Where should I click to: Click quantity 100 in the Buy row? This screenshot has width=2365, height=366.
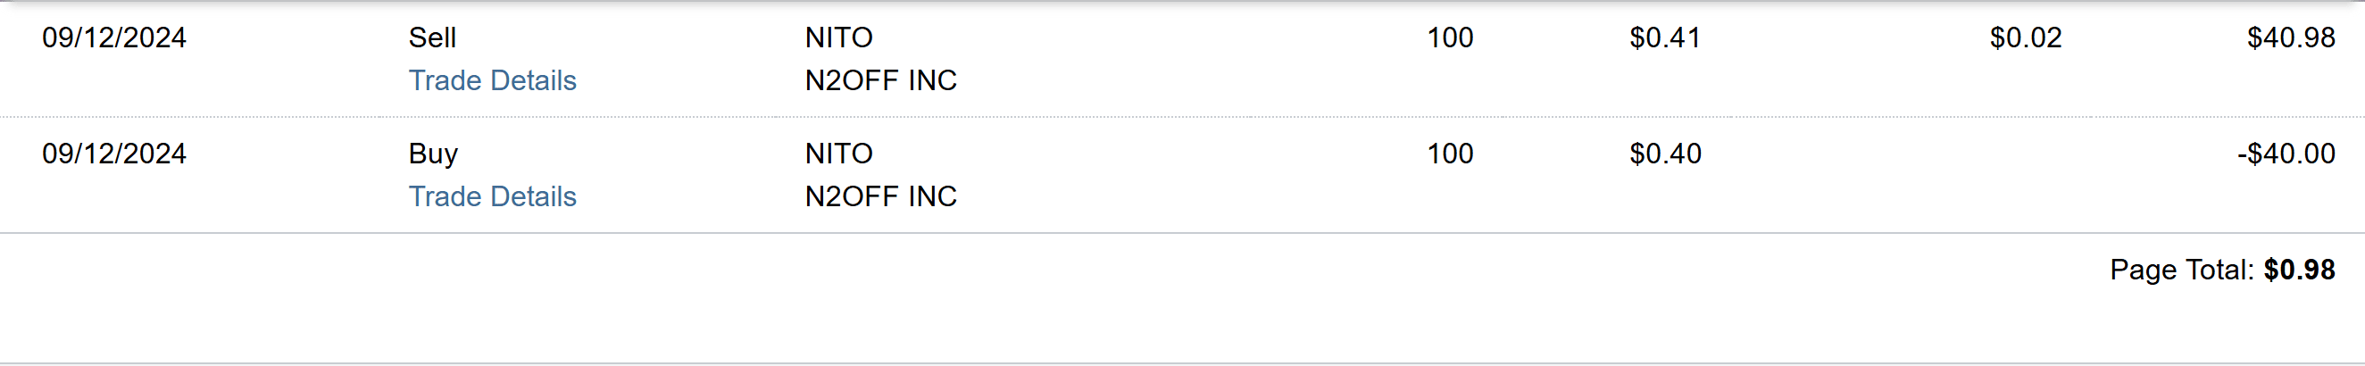point(1450,154)
